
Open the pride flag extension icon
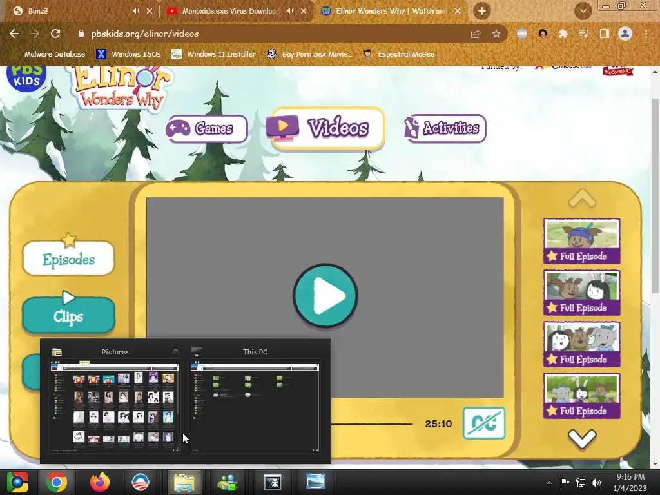[522, 34]
